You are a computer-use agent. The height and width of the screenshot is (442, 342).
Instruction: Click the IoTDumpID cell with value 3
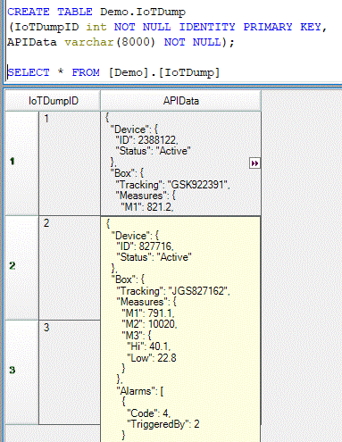pos(70,372)
